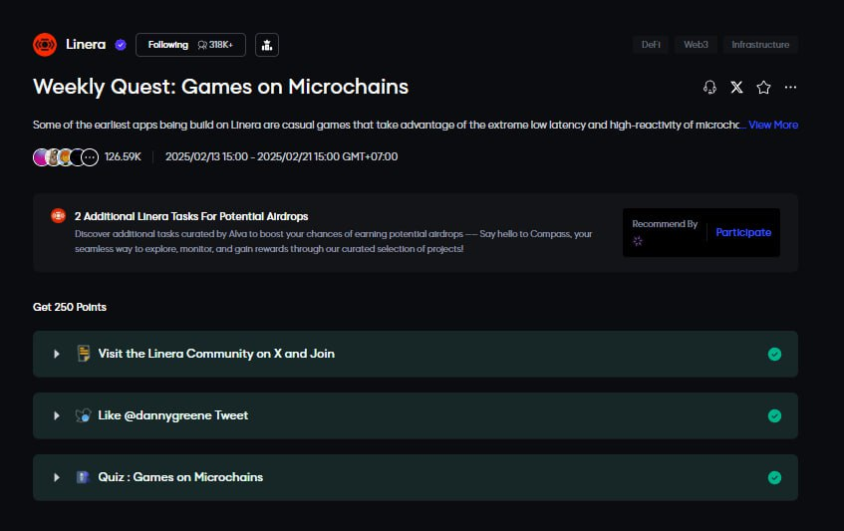Screen dimensions: 844x531
Task: Click the Linera project name
Action: pos(86,45)
